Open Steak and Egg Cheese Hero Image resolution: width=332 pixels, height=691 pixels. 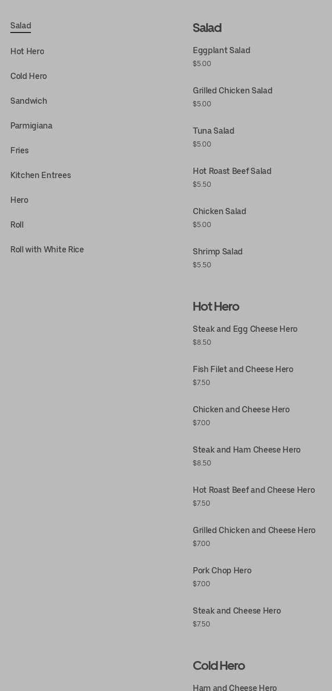pos(245,329)
